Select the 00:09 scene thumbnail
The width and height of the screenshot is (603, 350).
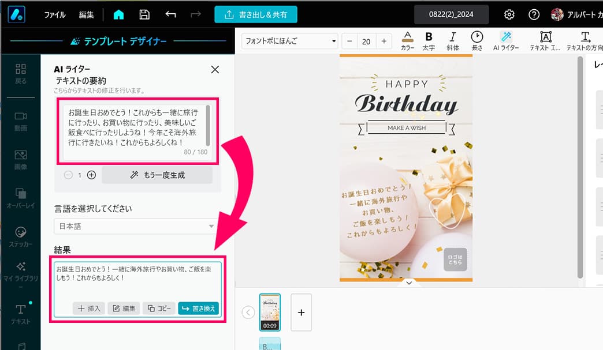pyautogui.click(x=270, y=312)
